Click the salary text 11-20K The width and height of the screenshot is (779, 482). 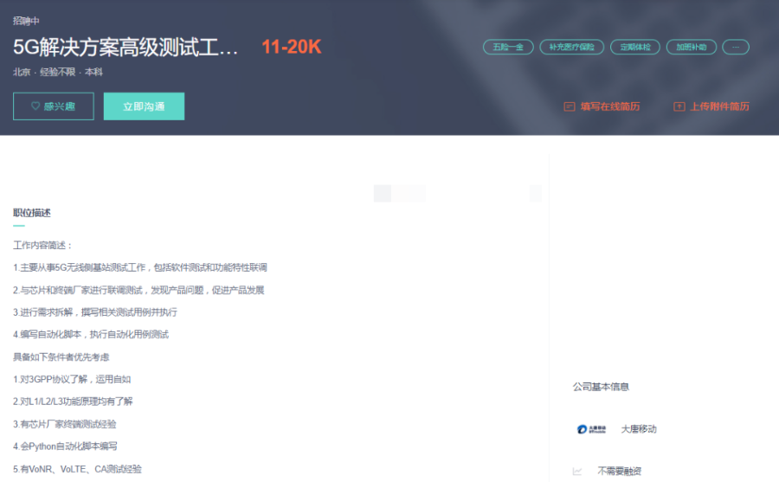292,48
